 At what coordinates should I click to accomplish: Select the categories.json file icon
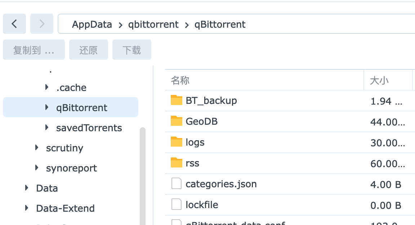pyautogui.click(x=176, y=184)
